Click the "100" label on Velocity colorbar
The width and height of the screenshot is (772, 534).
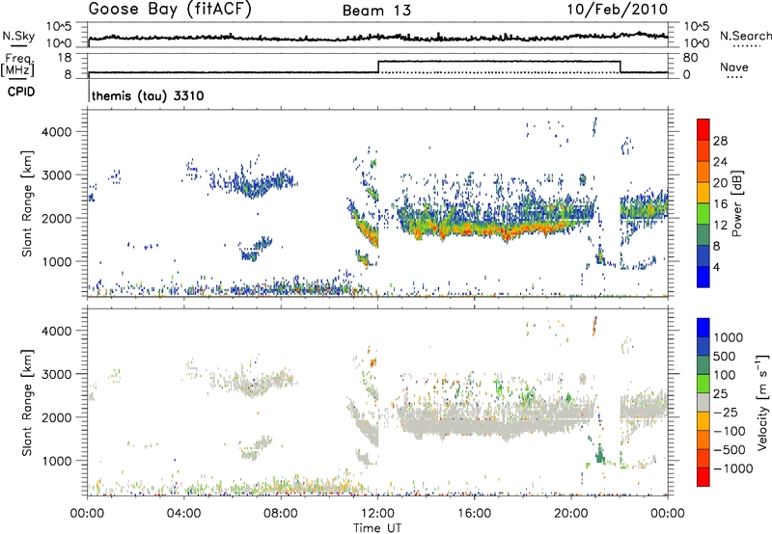coord(725,375)
